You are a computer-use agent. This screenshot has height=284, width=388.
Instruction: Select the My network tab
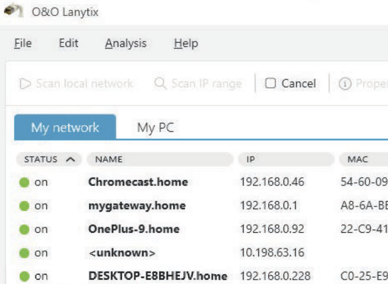point(65,128)
